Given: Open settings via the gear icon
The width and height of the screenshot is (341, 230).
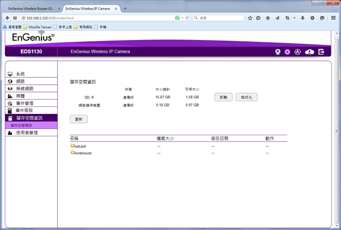Looking at the screenshot, I should click(287, 52).
